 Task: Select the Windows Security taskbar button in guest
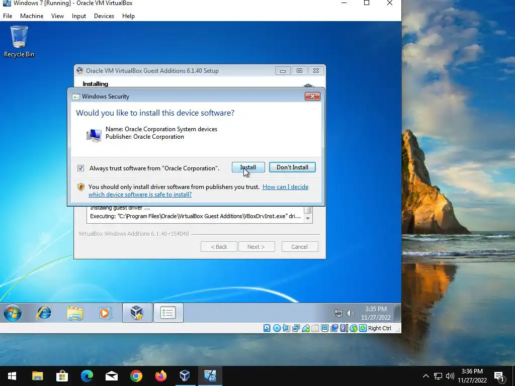coord(168,313)
